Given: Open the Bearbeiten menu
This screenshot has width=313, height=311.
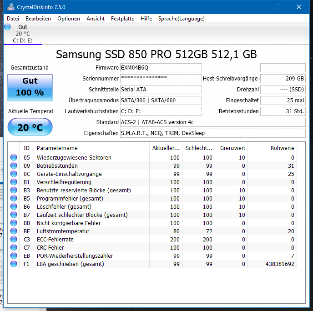Looking at the screenshot, I should tap(38, 19).
